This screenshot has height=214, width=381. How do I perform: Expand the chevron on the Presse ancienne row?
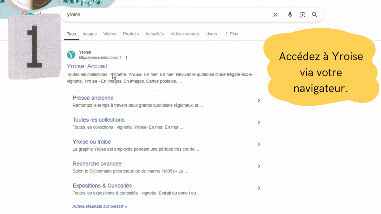click(259, 100)
